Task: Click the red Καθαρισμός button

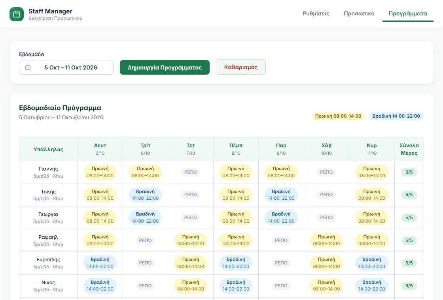Action: point(241,67)
